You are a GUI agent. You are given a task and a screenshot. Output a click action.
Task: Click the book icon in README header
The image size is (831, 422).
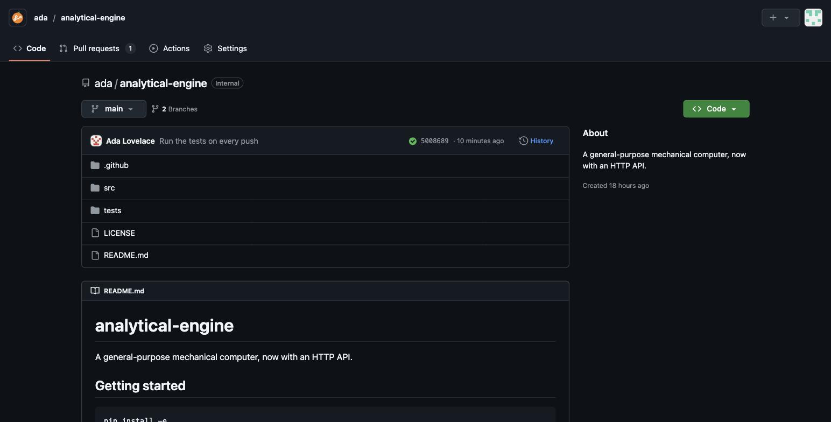(95, 291)
